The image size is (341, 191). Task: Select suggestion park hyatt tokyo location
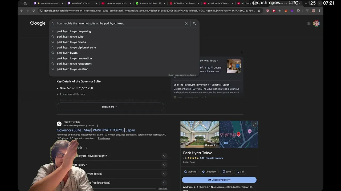point(124,69)
